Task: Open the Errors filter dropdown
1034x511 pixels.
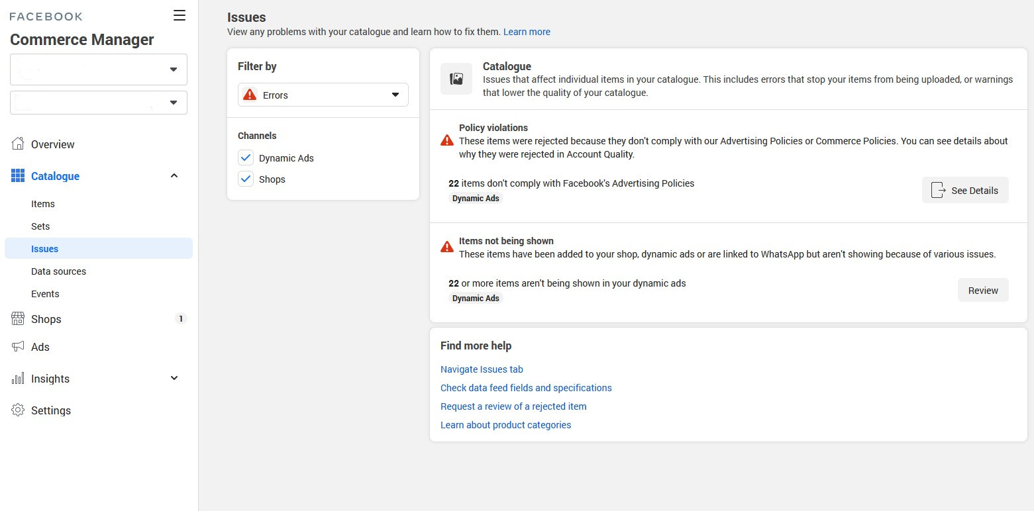Action: (x=323, y=95)
